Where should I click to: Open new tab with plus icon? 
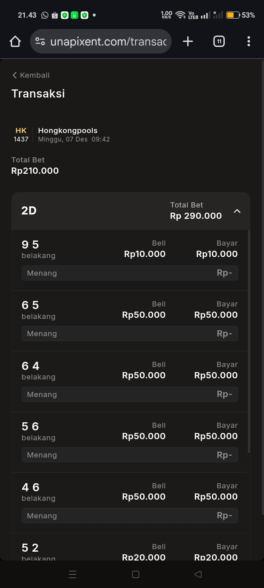pyautogui.click(x=188, y=41)
